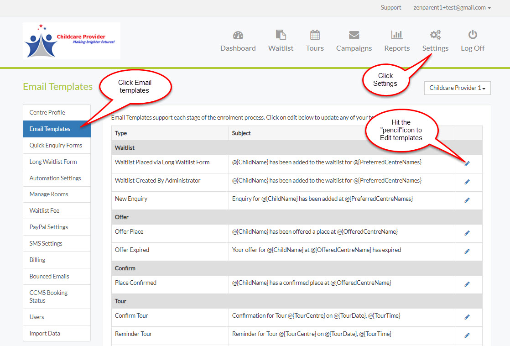Click pencil icon for Place Confirmed row
510x346 pixels.
point(467,284)
